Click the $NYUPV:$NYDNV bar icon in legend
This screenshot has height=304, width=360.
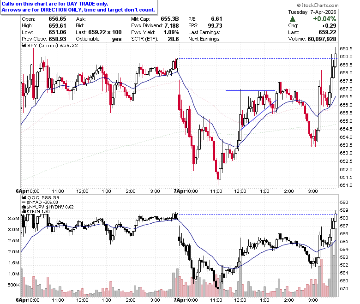coord(24,207)
